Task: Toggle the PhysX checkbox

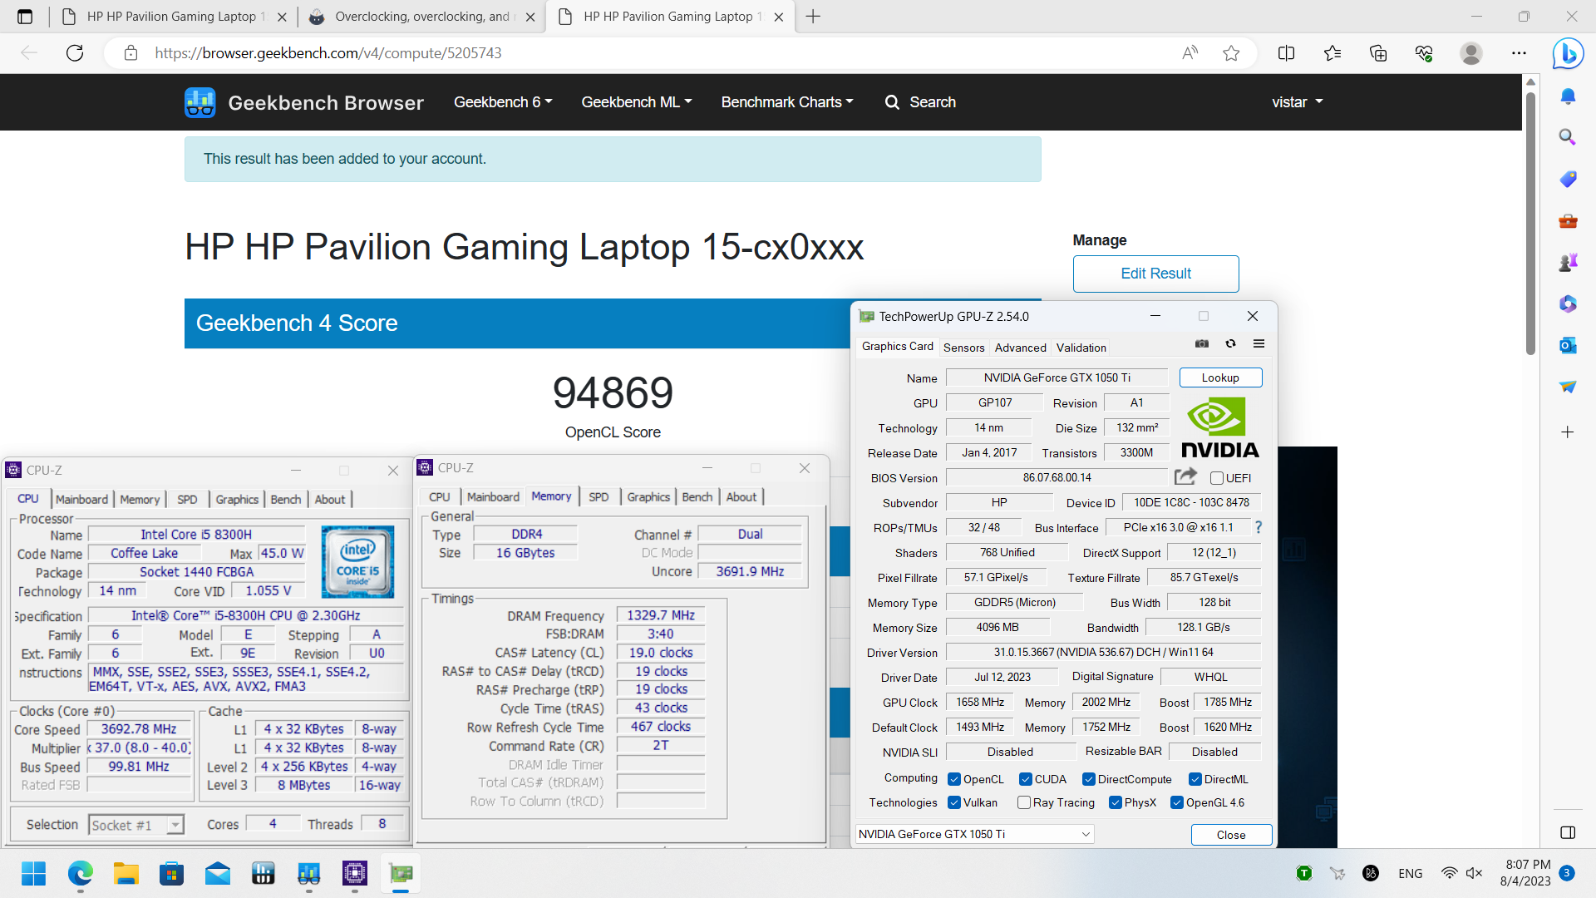Action: (1116, 802)
